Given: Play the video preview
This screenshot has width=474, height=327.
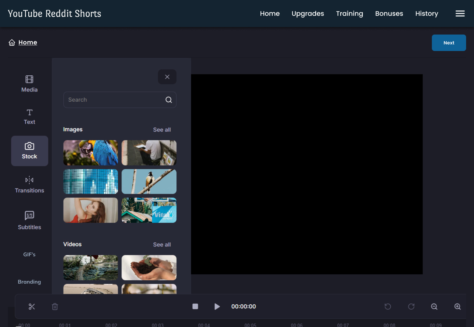Looking at the screenshot, I should (217, 307).
